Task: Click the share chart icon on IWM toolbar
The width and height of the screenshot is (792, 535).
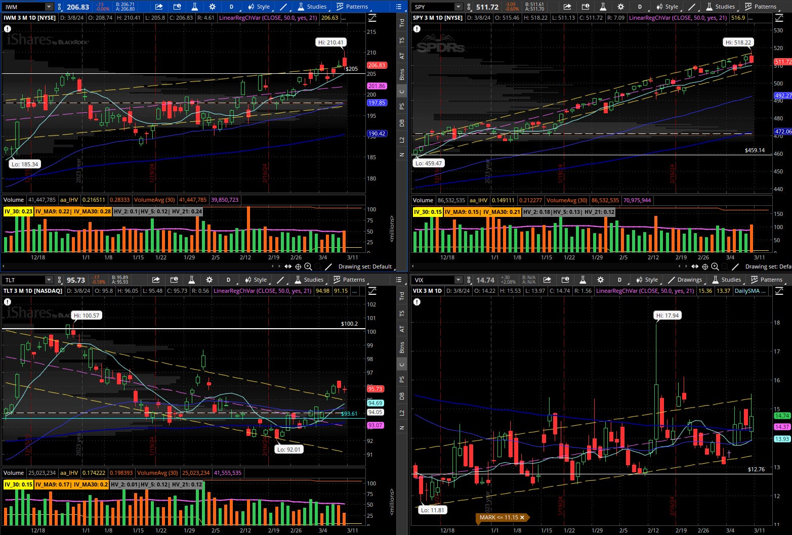Action: pyautogui.click(x=158, y=7)
